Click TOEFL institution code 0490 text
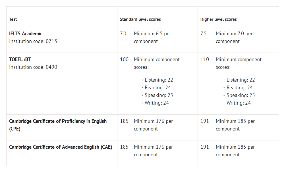This screenshot has width=286, height=170. click(33, 67)
